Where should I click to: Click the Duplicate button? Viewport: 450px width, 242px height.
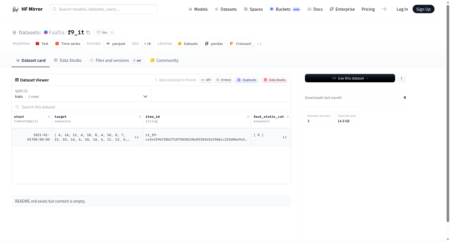247,80
